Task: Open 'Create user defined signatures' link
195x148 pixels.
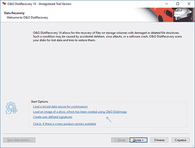Action: pos(52,117)
